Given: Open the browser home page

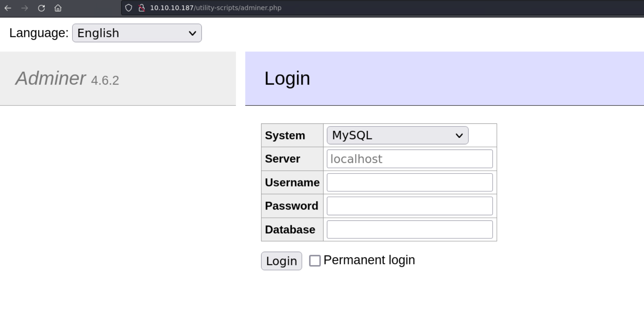Looking at the screenshot, I should point(58,8).
